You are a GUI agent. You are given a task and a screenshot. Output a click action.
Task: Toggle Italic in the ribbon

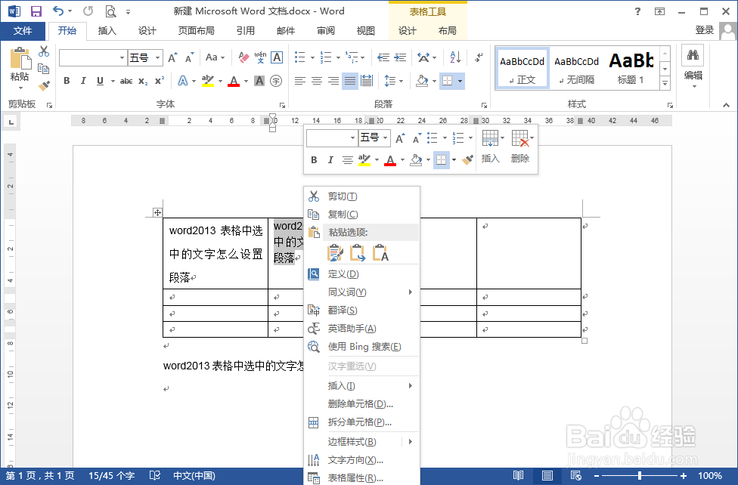83,81
